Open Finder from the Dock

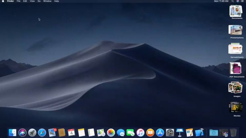(x=12, y=133)
